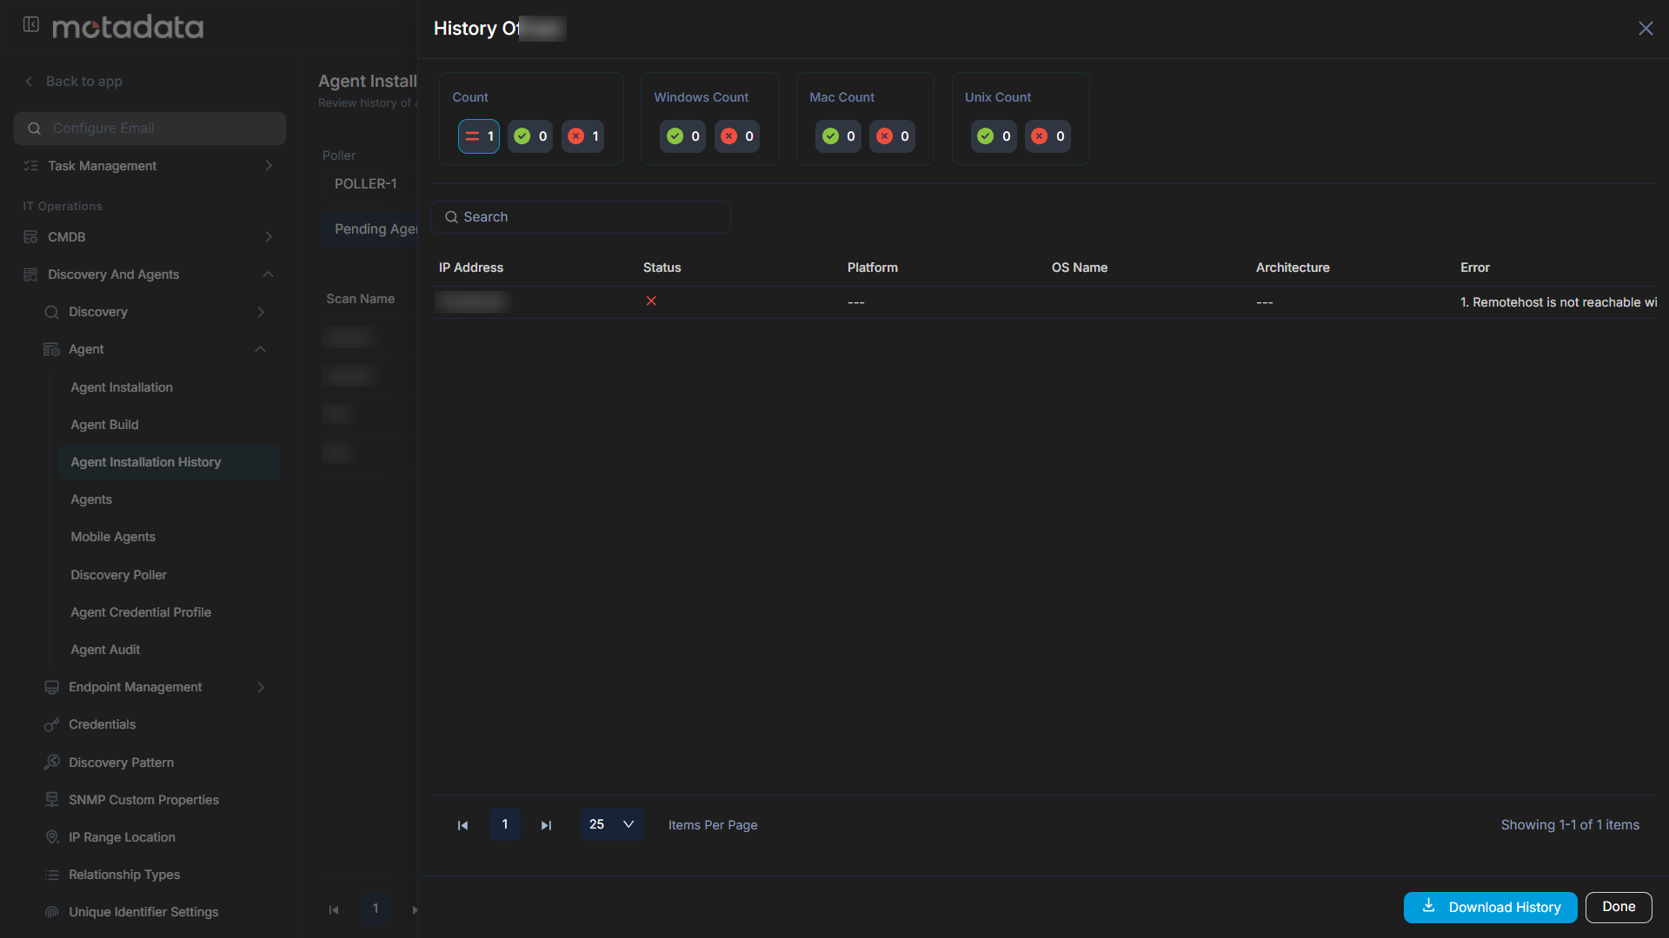Select Agent Installation History menu item
The width and height of the screenshot is (1669, 938).
[x=170, y=462]
